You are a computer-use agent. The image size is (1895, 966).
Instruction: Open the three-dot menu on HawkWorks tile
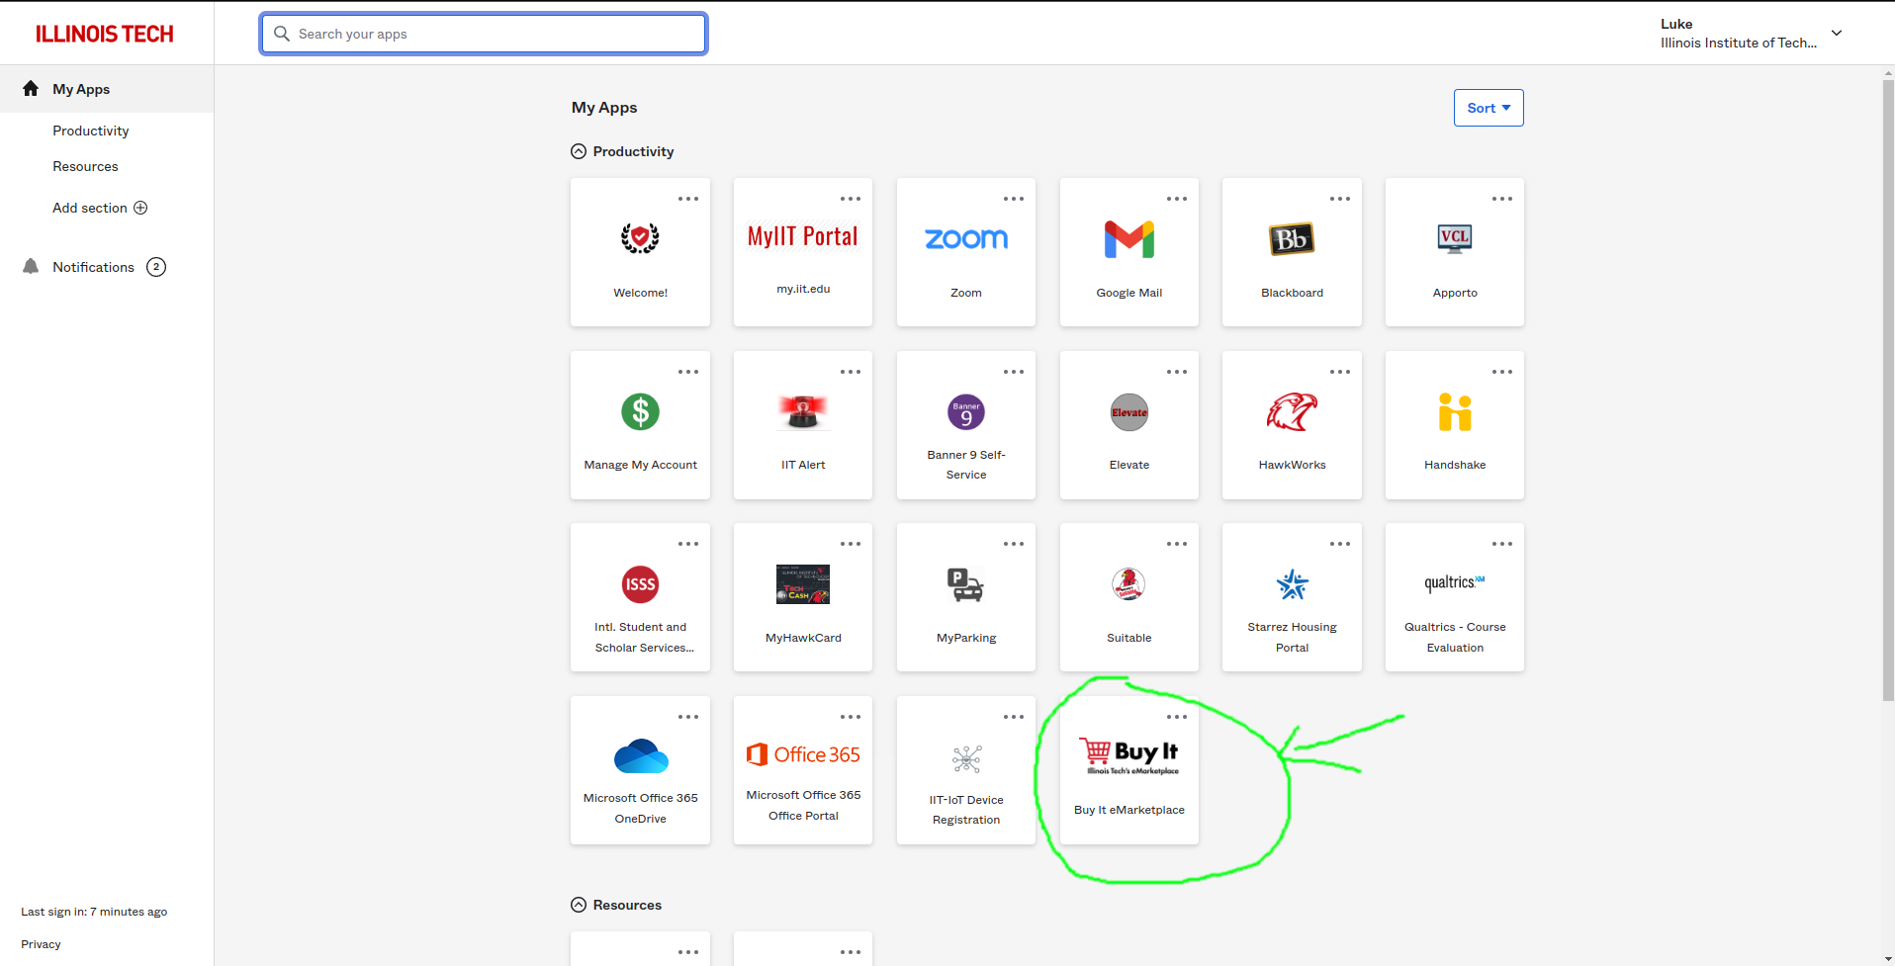[x=1340, y=372]
